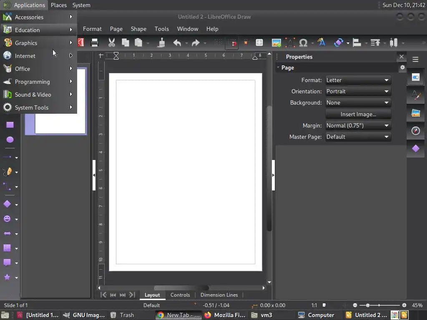Click the Omega special character icon
The image size is (427, 320).
(x=303, y=43)
